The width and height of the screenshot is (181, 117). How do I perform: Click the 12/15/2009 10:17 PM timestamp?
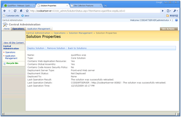pos(83,86)
